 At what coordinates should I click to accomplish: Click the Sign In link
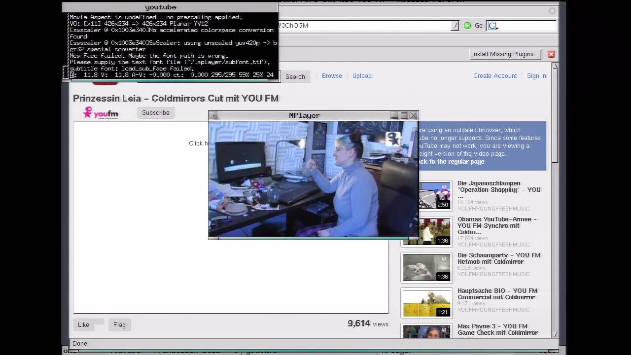pos(536,76)
